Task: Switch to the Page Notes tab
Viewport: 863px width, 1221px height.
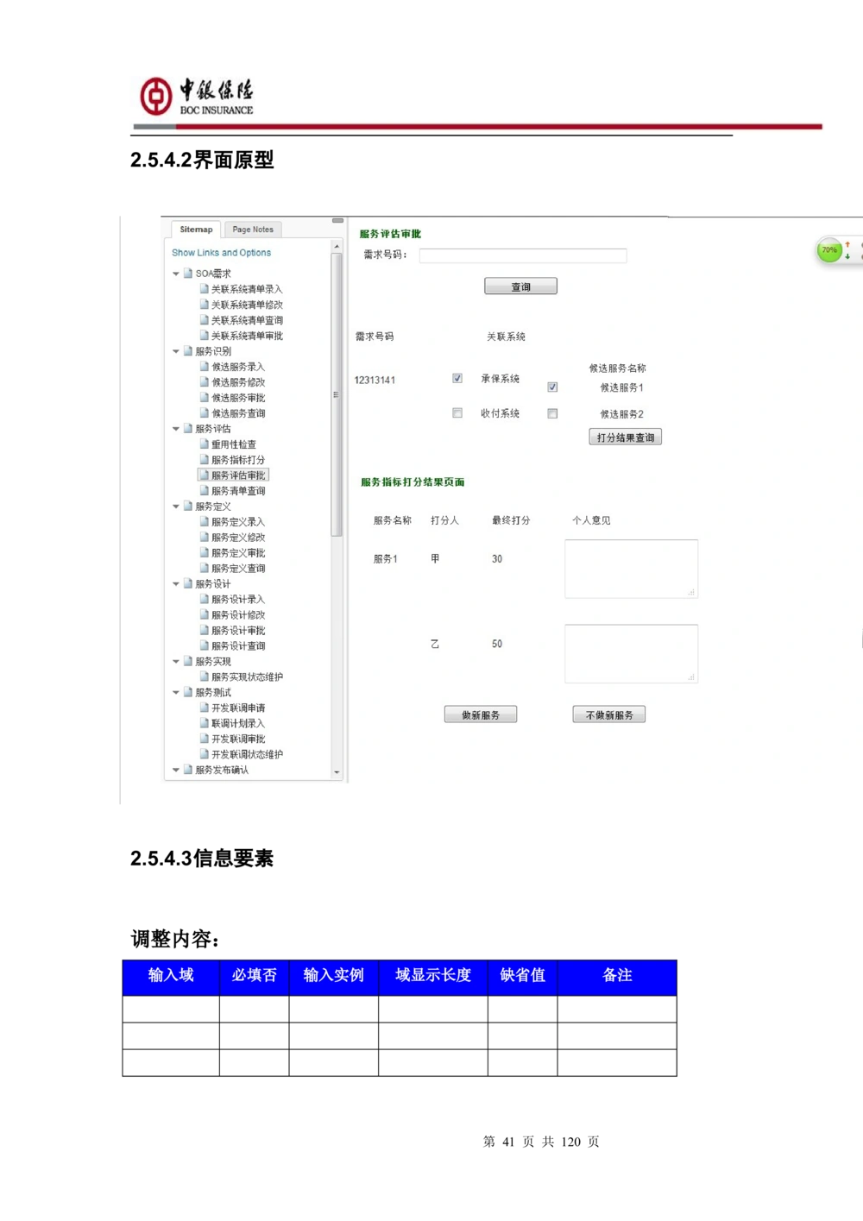Action: pos(253,230)
